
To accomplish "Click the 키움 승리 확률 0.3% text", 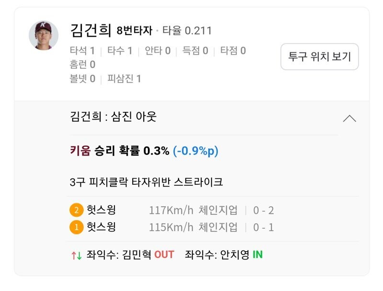I will [120, 151].
